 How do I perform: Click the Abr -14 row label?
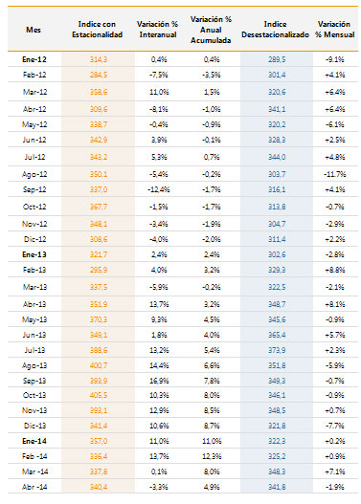tap(34, 487)
